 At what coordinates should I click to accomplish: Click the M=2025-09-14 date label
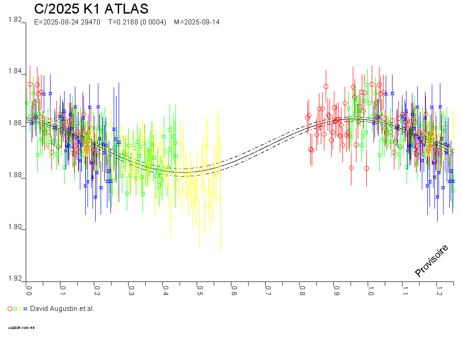tap(197, 22)
